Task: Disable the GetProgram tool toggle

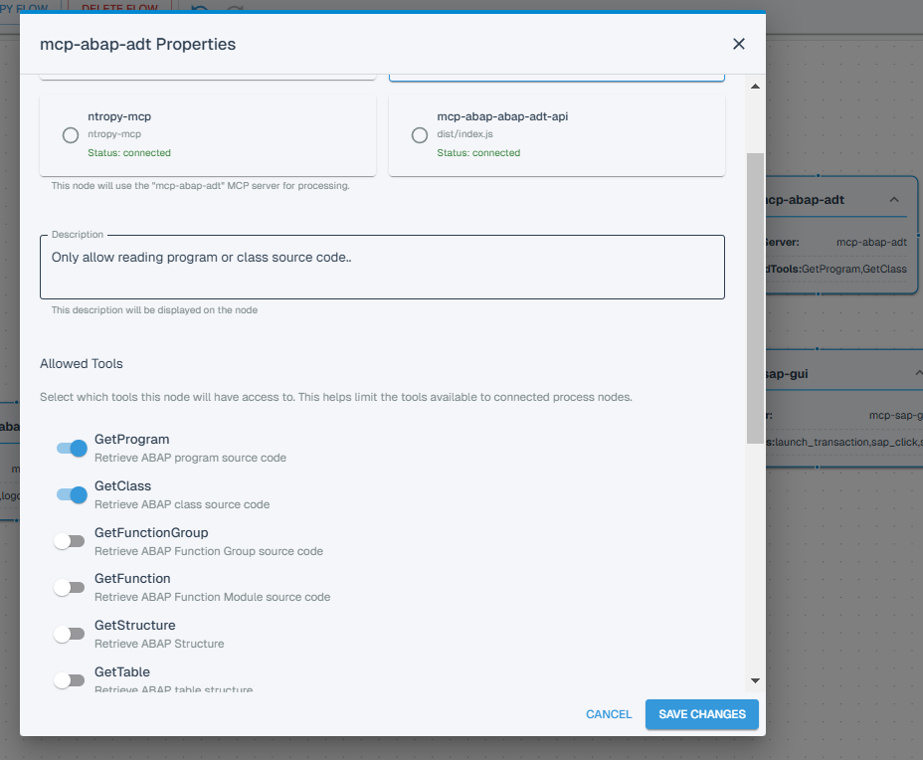Action: (x=72, y=448)
